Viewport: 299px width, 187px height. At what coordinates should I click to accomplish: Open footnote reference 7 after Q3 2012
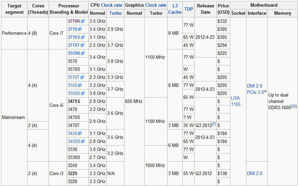(x=214, y=124)
